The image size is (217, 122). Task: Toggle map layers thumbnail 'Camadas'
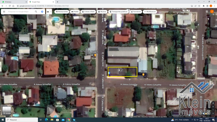[x=7, y=110]
